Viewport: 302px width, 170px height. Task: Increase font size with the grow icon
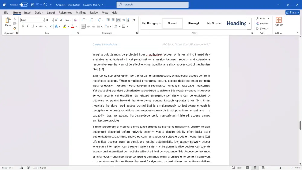pyautogui.click(x=56, y=20)
